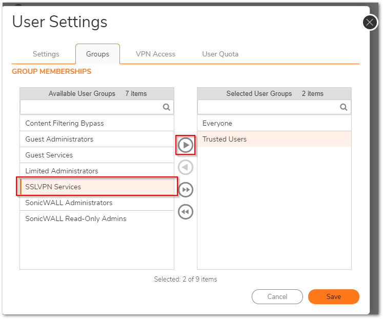The height and width of the screenshot is (319, 383).
Task: Save the user settings
Action: [x=333, y=296]
